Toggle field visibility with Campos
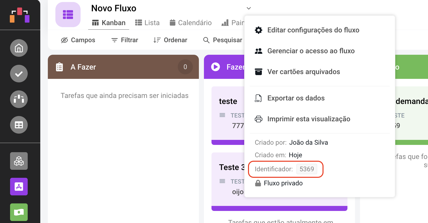This screenshot has height=223, width=428. point(78,40)
